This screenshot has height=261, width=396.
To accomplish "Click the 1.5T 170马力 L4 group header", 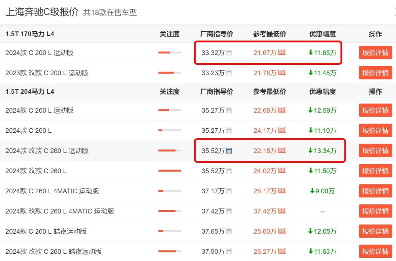I will click(30, 34).
